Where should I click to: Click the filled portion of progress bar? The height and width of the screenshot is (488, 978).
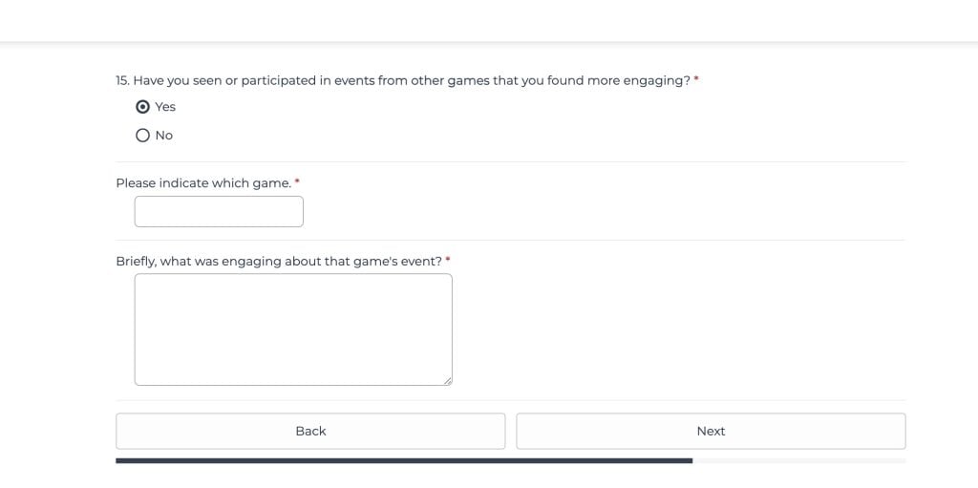point(403,460)
